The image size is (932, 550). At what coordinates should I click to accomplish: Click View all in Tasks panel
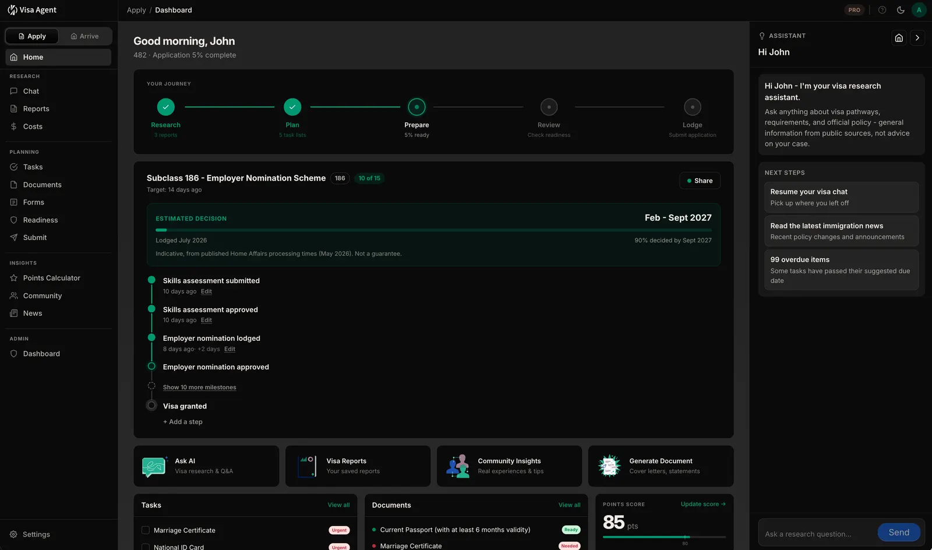click(x=338, y=505)
